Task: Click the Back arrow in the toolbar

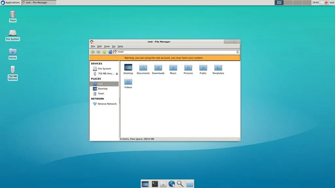Action: coord(93,52)
